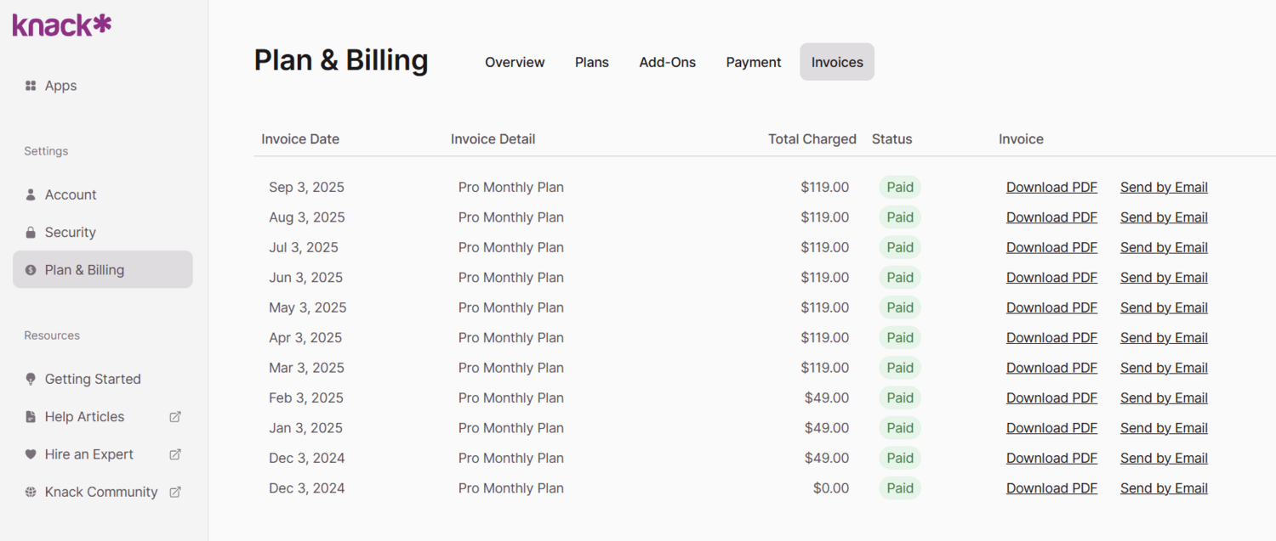The height and width of the screenshot is (541, 1276).
Task: Switch to the Payment tab
Action: coord(754,61)
